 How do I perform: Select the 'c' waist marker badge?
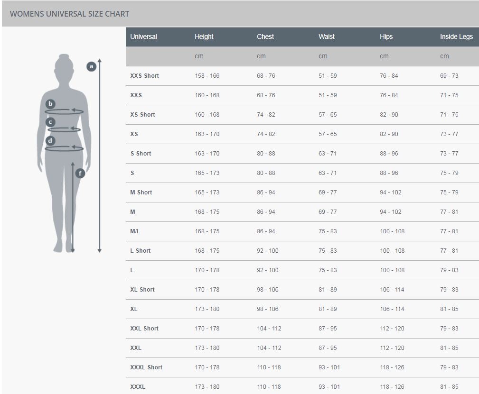tap(51, 122)
